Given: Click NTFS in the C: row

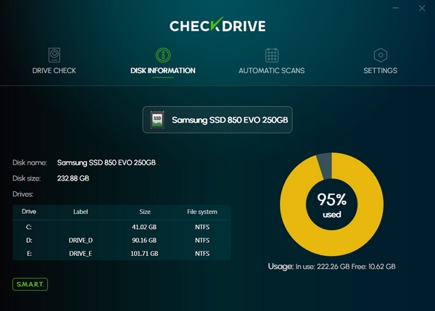Looking at the screenshot, I should (202, 227).
